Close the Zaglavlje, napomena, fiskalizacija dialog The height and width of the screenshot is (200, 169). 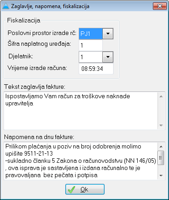(x=160, y=6)
